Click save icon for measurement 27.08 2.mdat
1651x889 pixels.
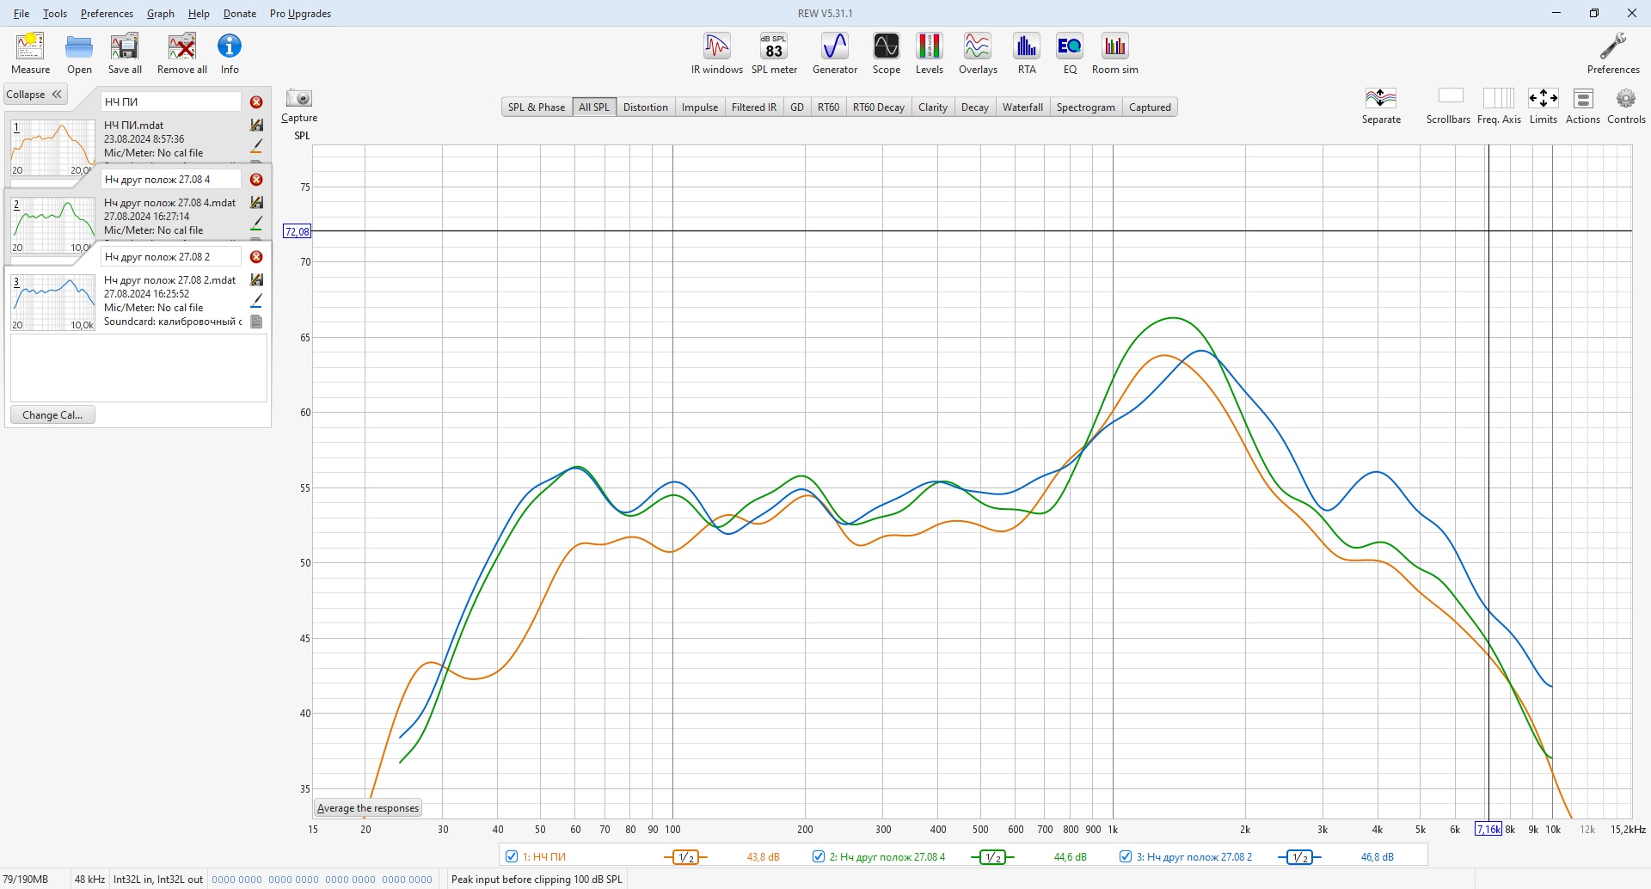coord(256,280)
